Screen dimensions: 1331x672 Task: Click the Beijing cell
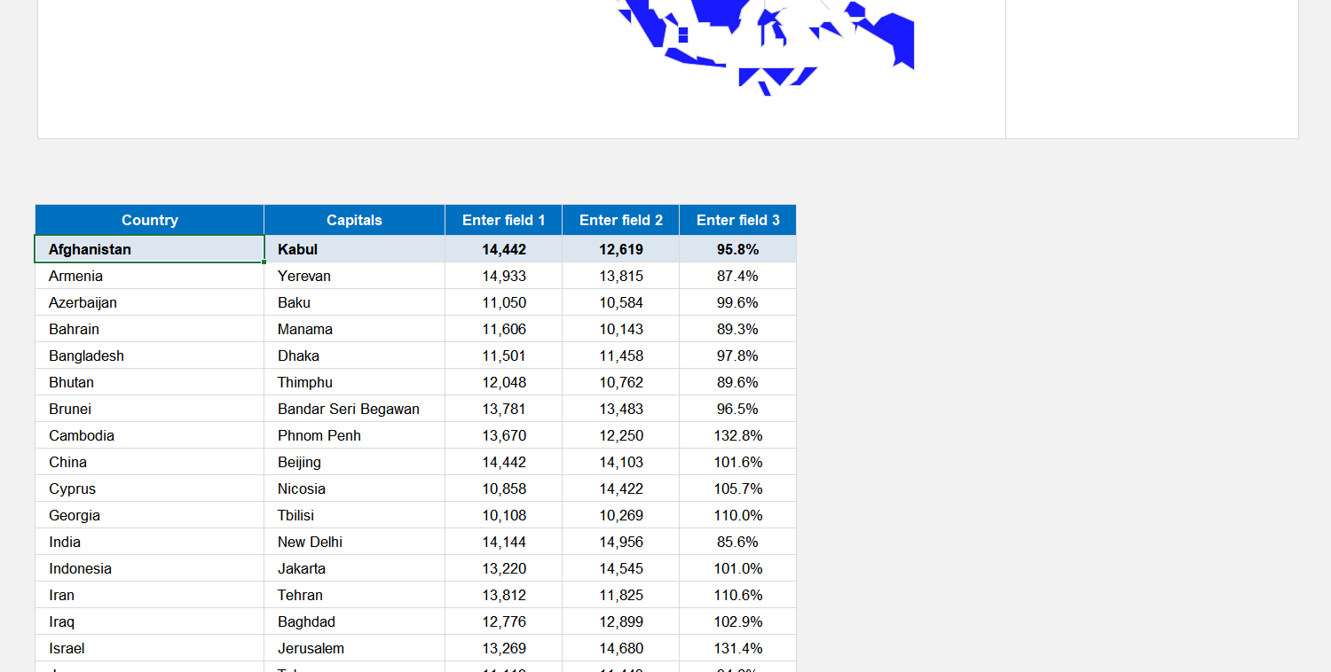coord(354,462)
